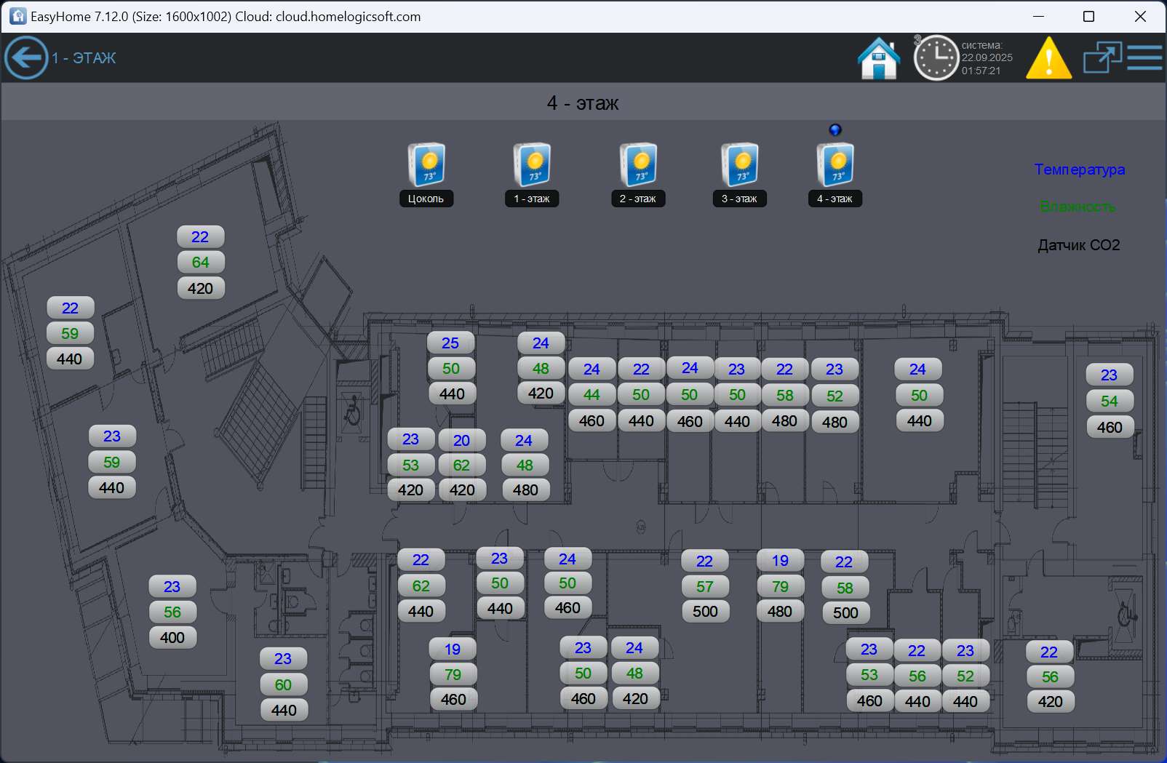Select the 4 - этаж floor icon
Screen dimensions: 1167x763
835,164
